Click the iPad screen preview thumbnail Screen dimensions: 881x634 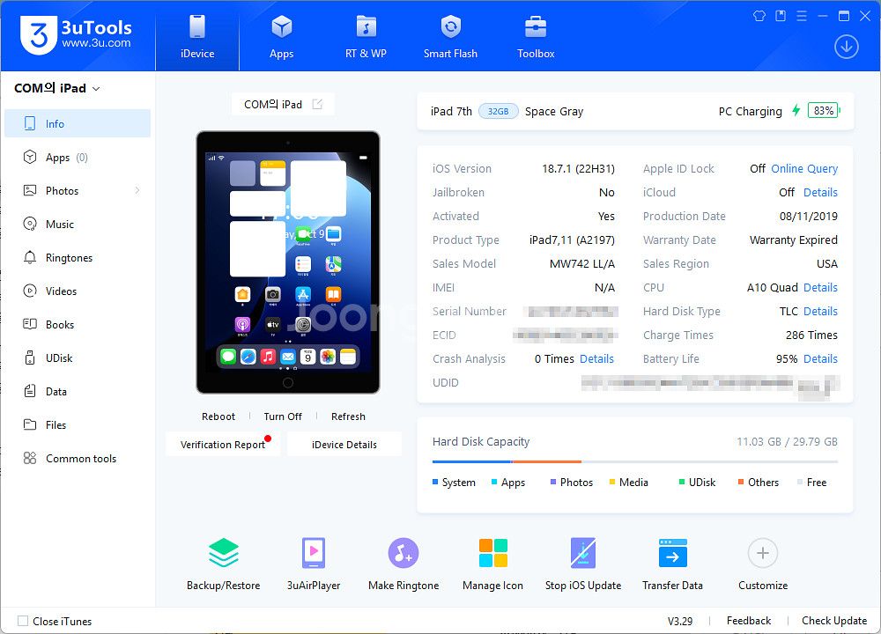click(x=288, y=262)
